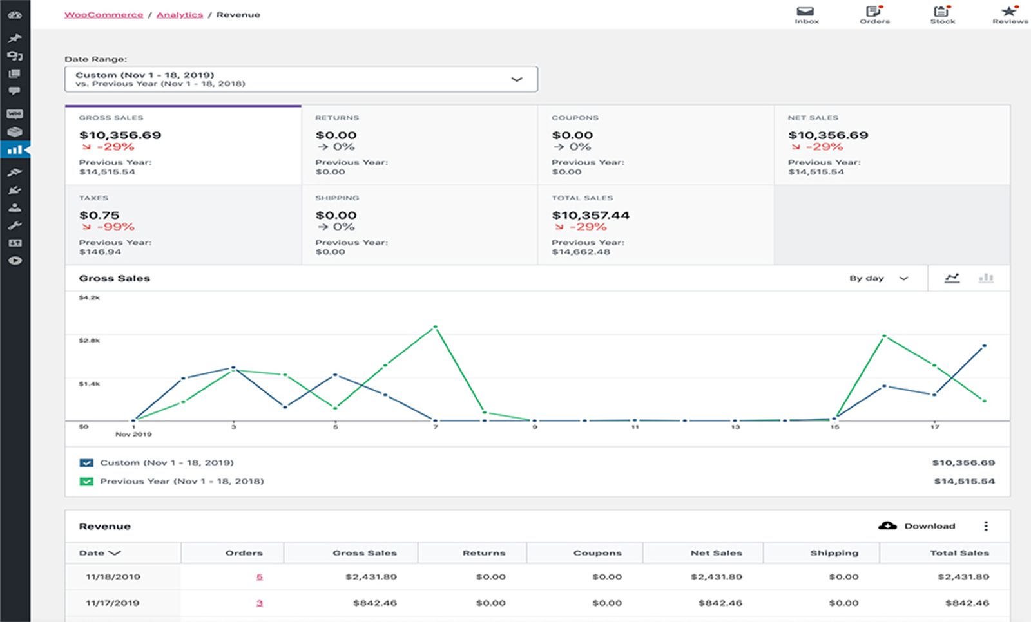Open the Inbox activity panel
Image resolution: width=1031 pixels, height=622 pixels.
[x=805, y=15]
